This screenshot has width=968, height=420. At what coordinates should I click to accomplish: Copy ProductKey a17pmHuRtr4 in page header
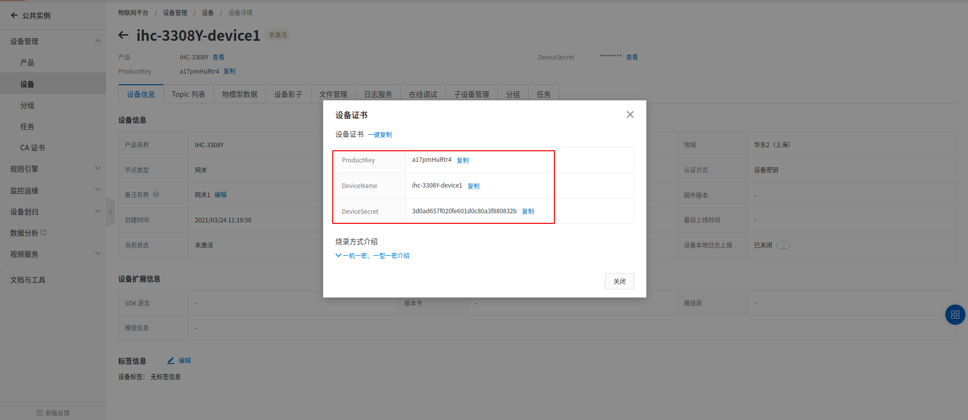click(230, 72)
